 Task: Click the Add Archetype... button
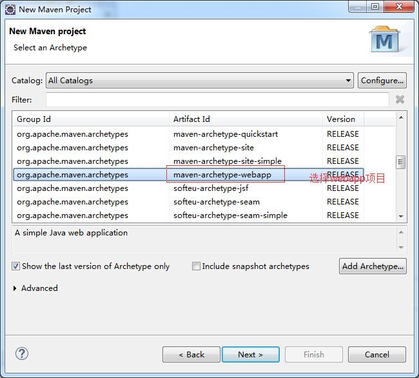[x=373, y=266]
